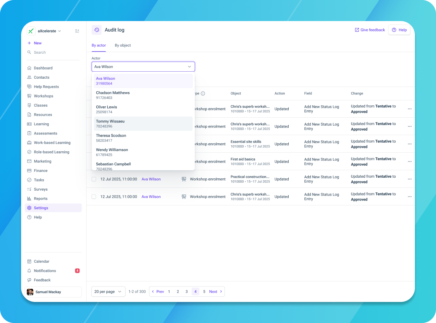Click the 1-2 of 300 results text
Viewport: 436px width, 323px height.
click(137, 292)
